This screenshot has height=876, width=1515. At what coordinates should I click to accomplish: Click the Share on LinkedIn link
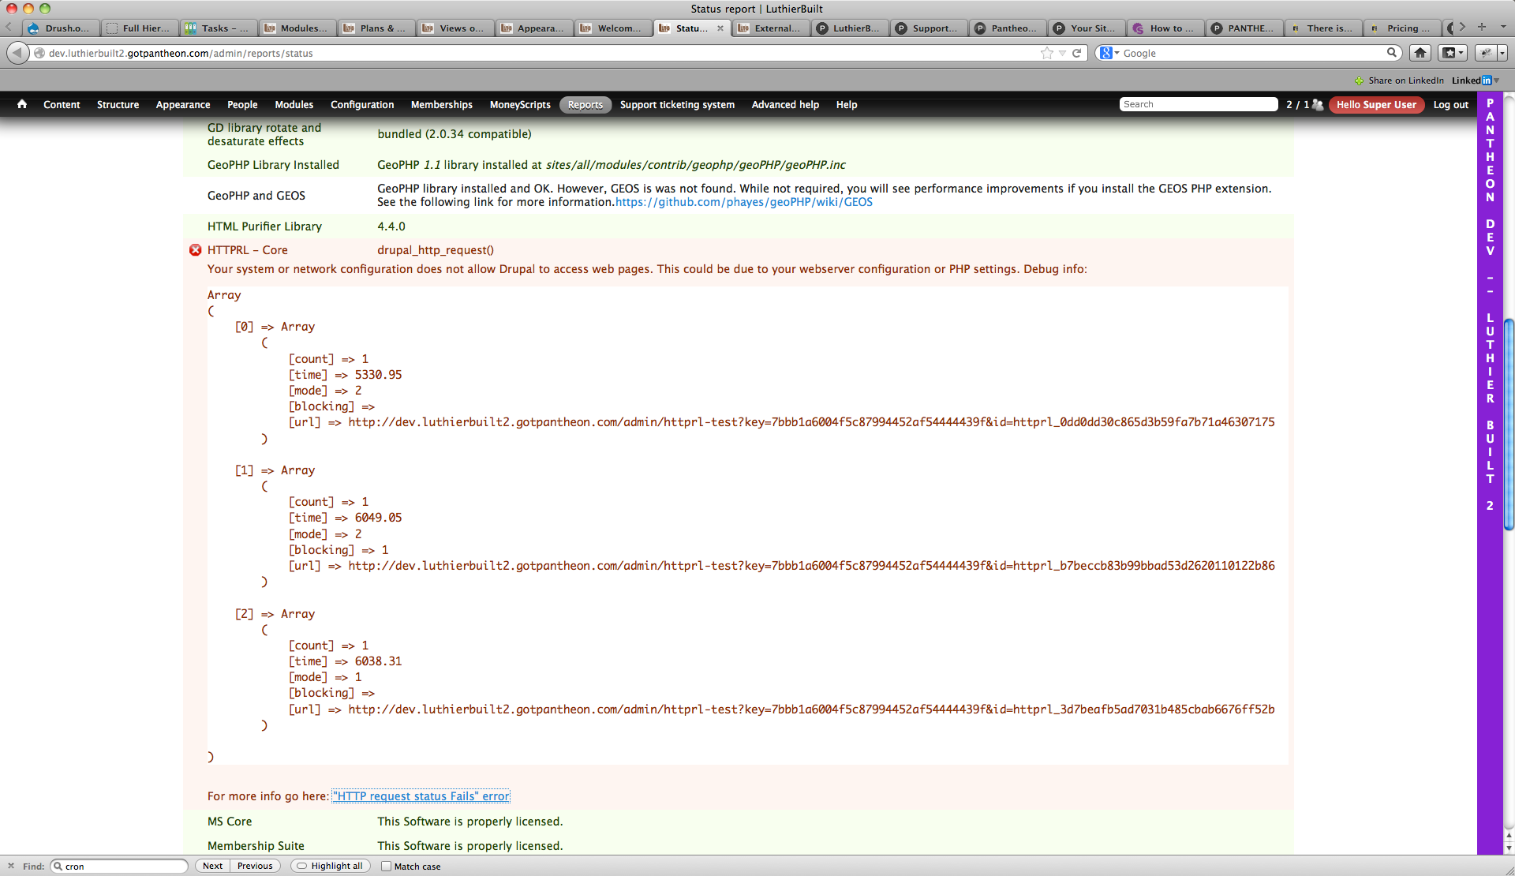click(1405, 80)
